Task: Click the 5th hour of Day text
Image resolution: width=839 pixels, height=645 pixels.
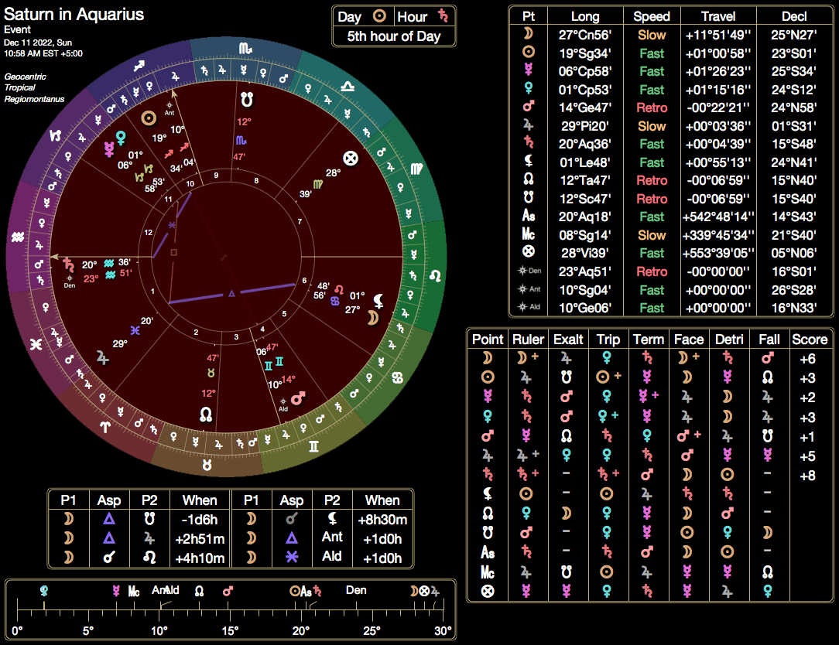Action: click(393, 36)
